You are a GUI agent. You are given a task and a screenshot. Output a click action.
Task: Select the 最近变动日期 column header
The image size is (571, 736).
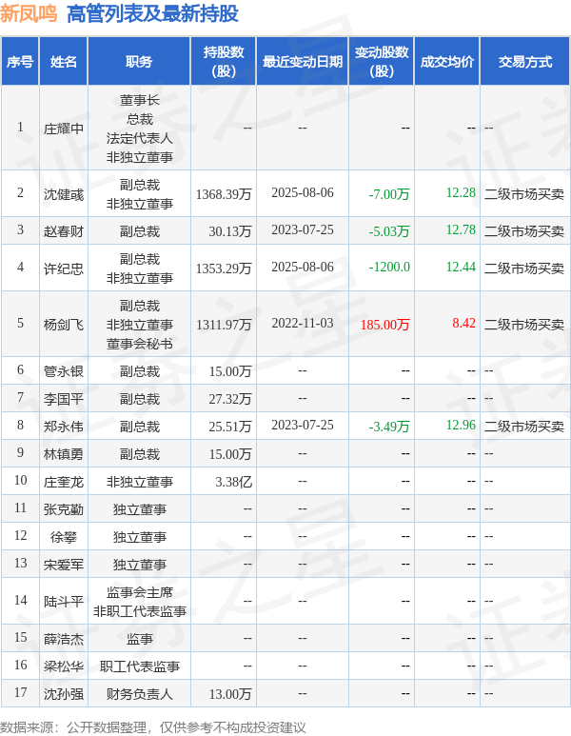point(303,62)
